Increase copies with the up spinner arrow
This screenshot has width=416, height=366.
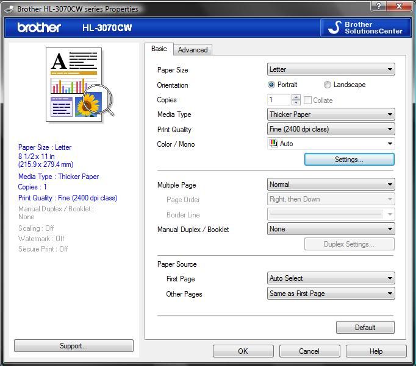click(x=296, y=97)
